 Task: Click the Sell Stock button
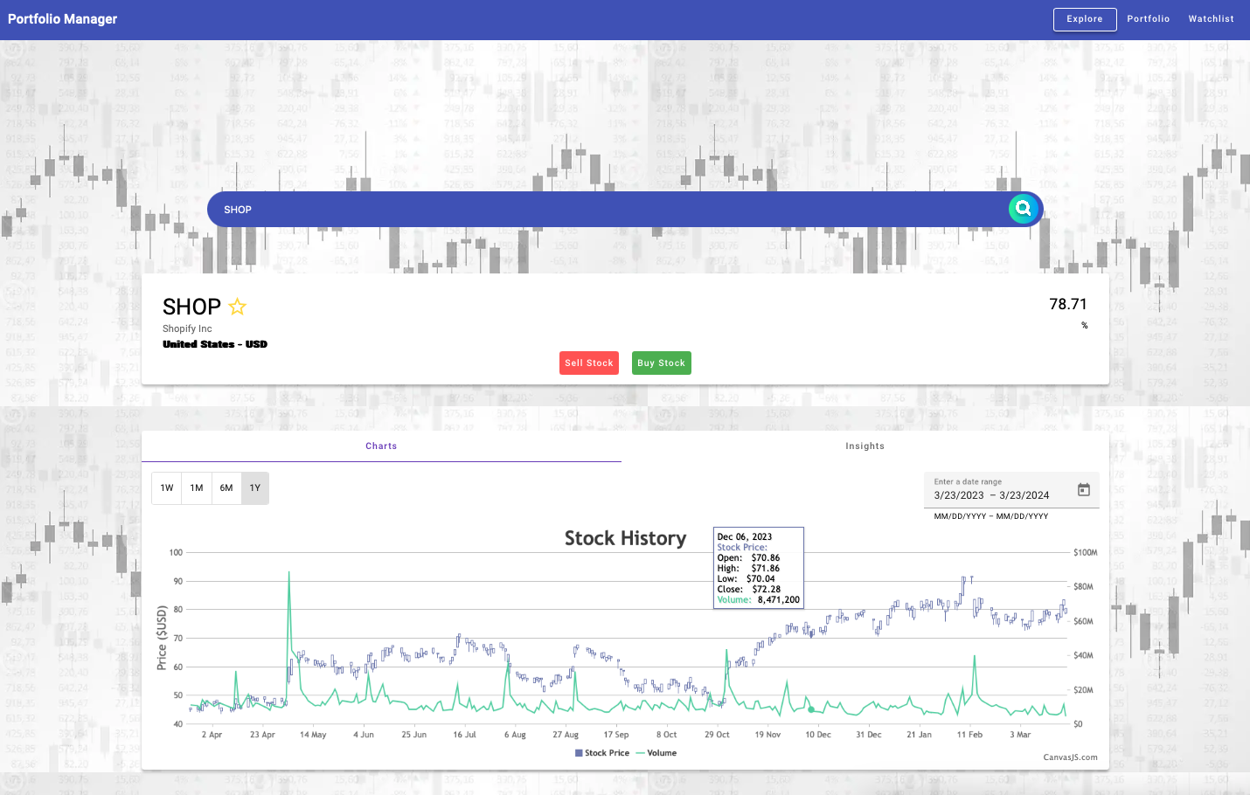589,363
